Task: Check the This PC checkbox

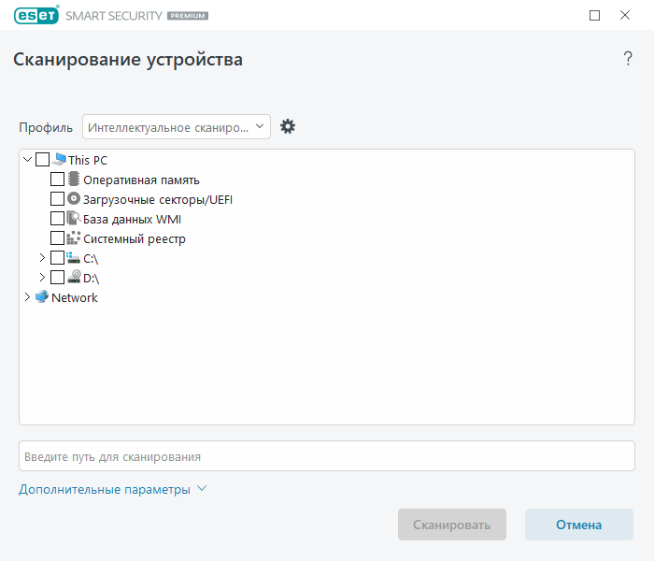Action: pyautogui.click(x=43, y=160)
